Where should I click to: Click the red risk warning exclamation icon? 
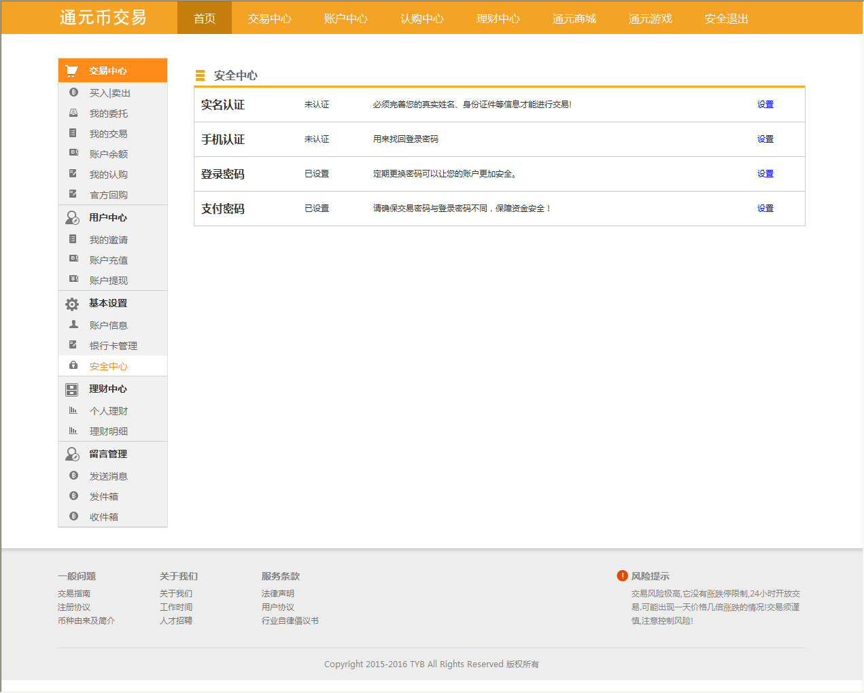(622, 575)
